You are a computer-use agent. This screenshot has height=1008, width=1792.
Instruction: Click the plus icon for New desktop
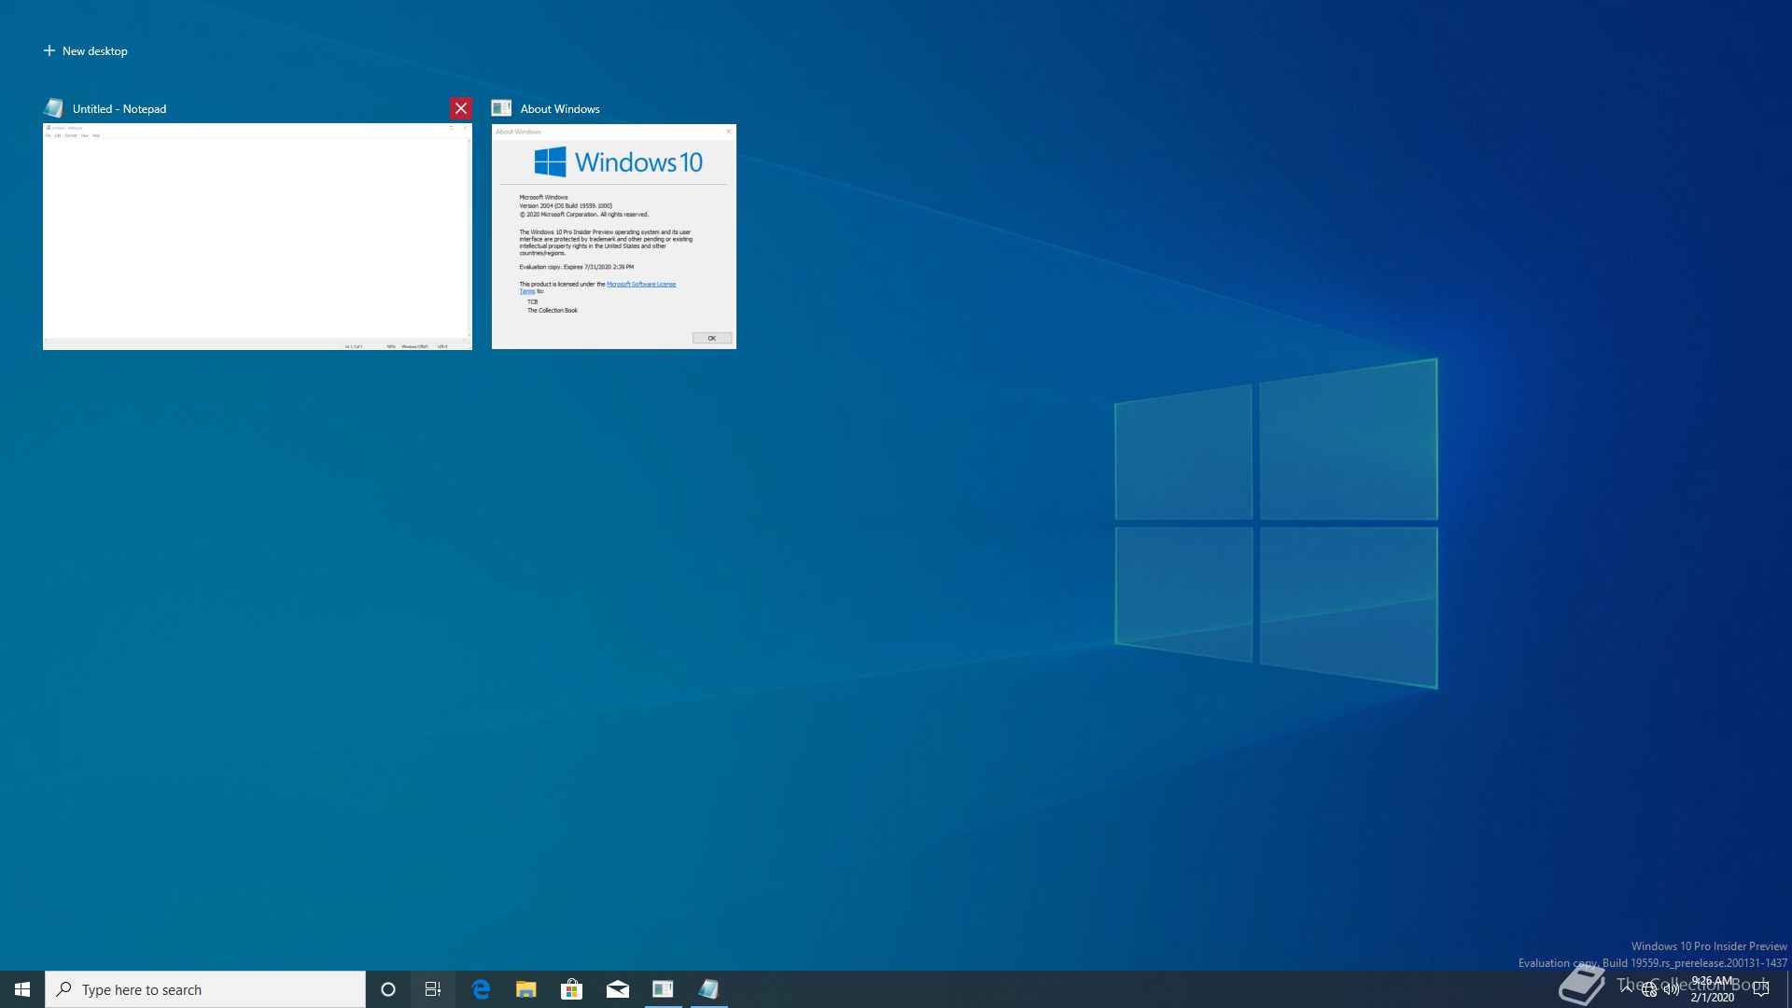[49, 50]
